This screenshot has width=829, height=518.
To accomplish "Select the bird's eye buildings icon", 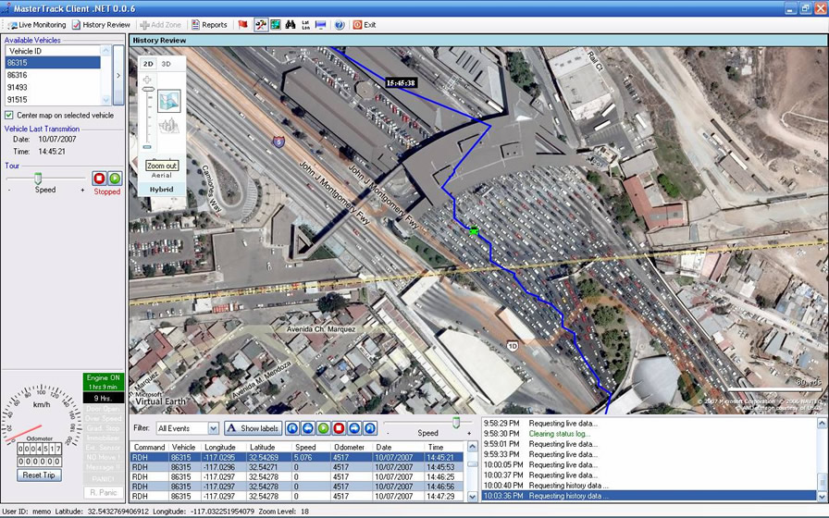I will (169, 126).
